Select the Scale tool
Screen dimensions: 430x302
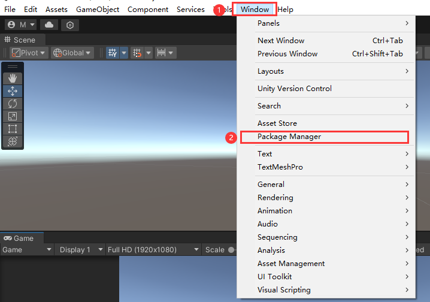[x=13, y=116]
